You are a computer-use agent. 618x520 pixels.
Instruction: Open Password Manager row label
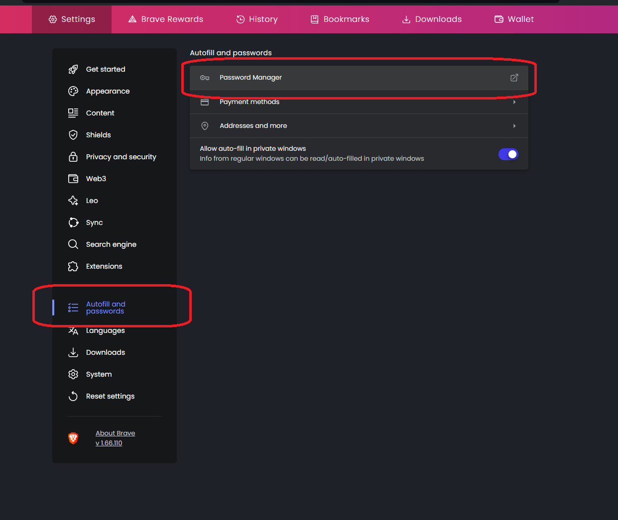(250, 78)
